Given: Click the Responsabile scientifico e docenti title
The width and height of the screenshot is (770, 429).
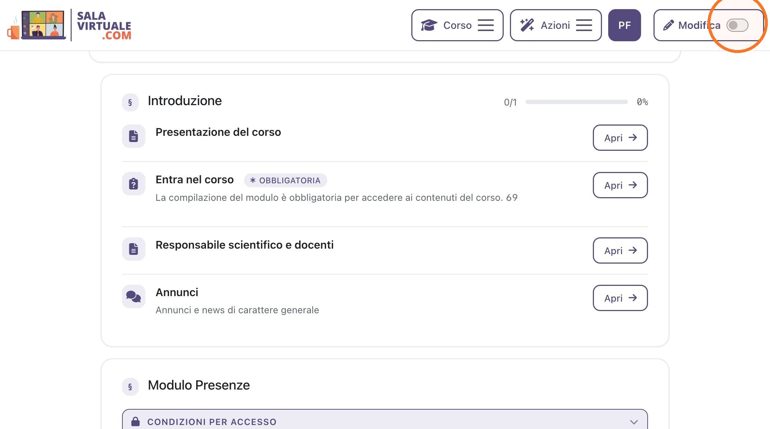Looking at the screenshot, I should pos(244,245).
